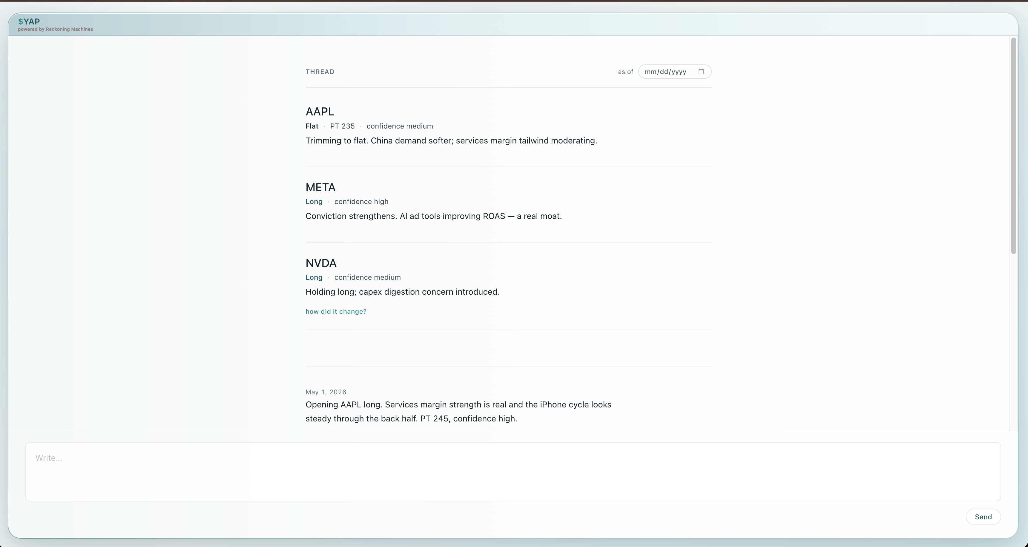The image size is (1028, 547).
Task: Select the NVDA ticker heading
Action: (321, 263)
